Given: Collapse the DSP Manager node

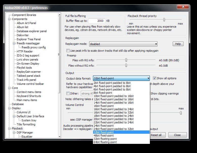Looking at the screenshot, I should [14, 132].
